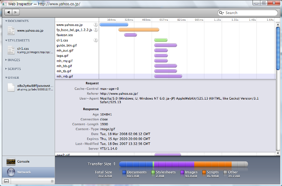This screenshot has width=282, height=186.
Task: Open the www.yahoo.co.jp document file icon
Action: tap(11, 30)
